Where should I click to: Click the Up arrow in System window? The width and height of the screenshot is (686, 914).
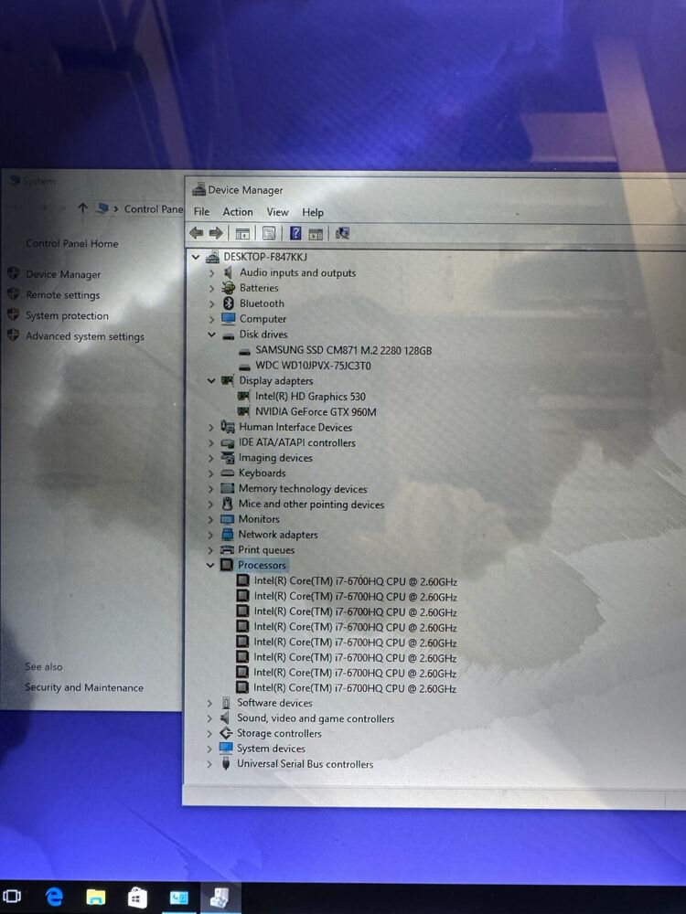(83, 208)
